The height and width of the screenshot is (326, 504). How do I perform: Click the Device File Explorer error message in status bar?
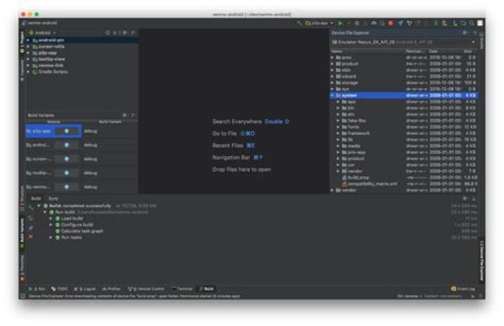[x=134, y=296]
